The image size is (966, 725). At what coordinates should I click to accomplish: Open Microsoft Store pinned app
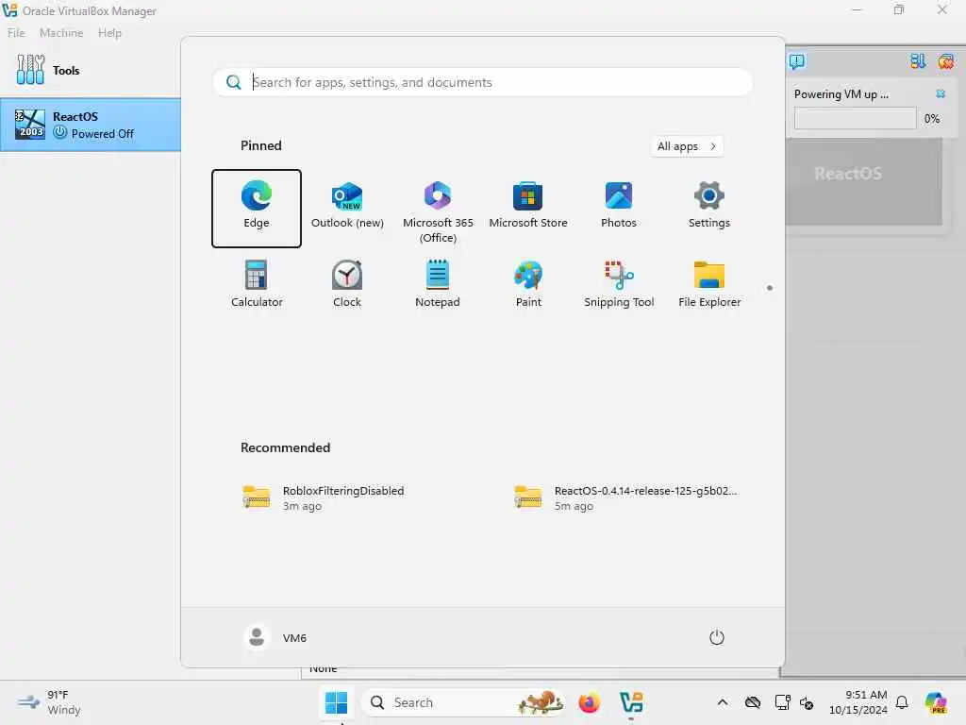(x=528, y=208)
